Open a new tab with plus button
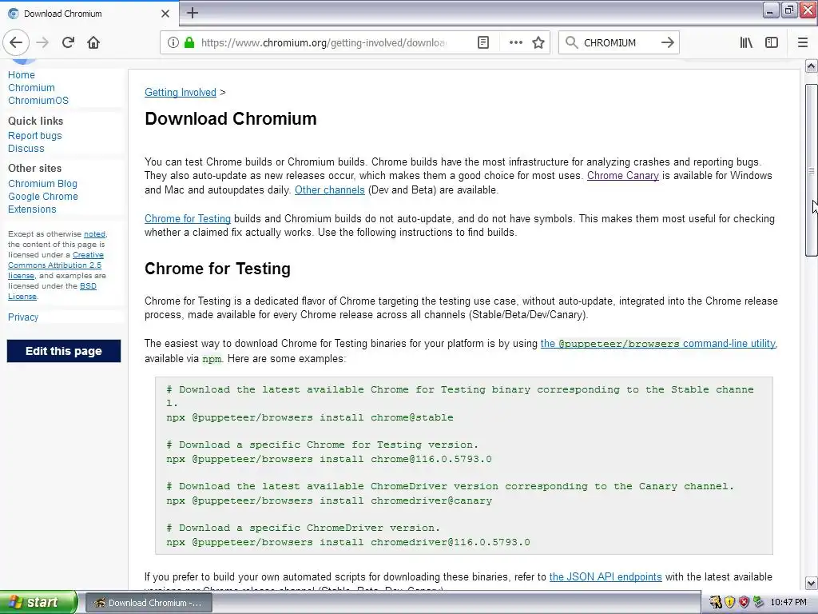Image resolution: width=818 pixels, height=614 pixels. pos(193,13)
